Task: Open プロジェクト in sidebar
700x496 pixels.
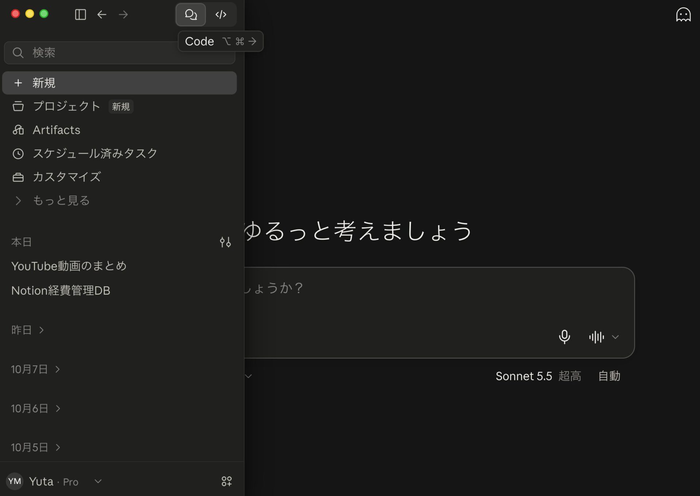Action: click(x=120, y=106)
